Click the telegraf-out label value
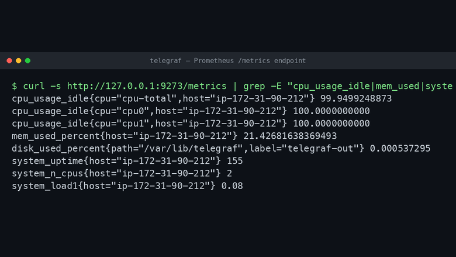The height and width of the screenshot is (257, 456). (x=320, y=149)
